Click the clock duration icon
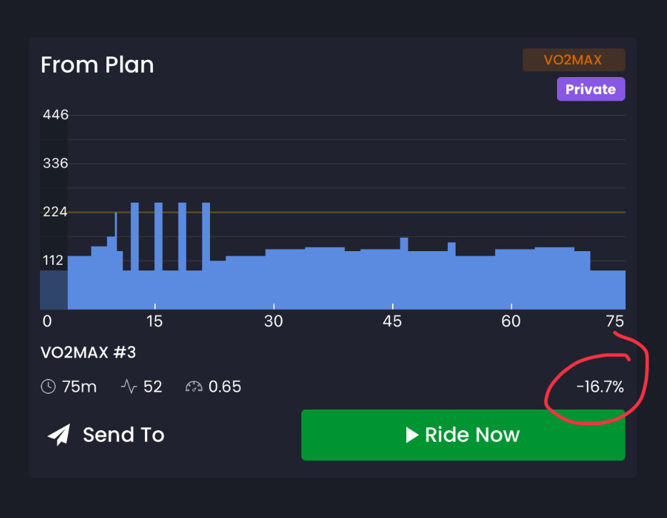Viewport: 667px width, 518px height. coord(48,387)
